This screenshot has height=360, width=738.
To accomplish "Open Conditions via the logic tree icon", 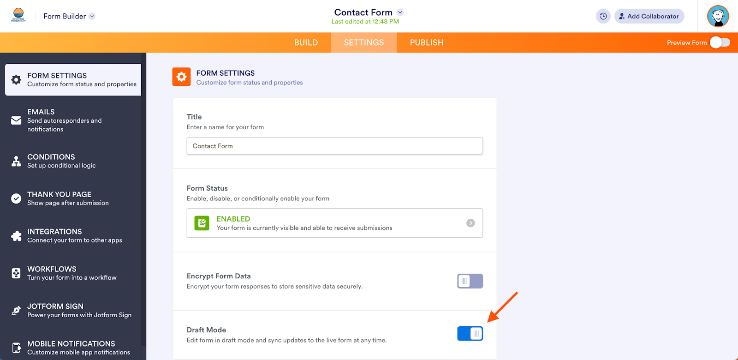I will click(x=16, y=161).
